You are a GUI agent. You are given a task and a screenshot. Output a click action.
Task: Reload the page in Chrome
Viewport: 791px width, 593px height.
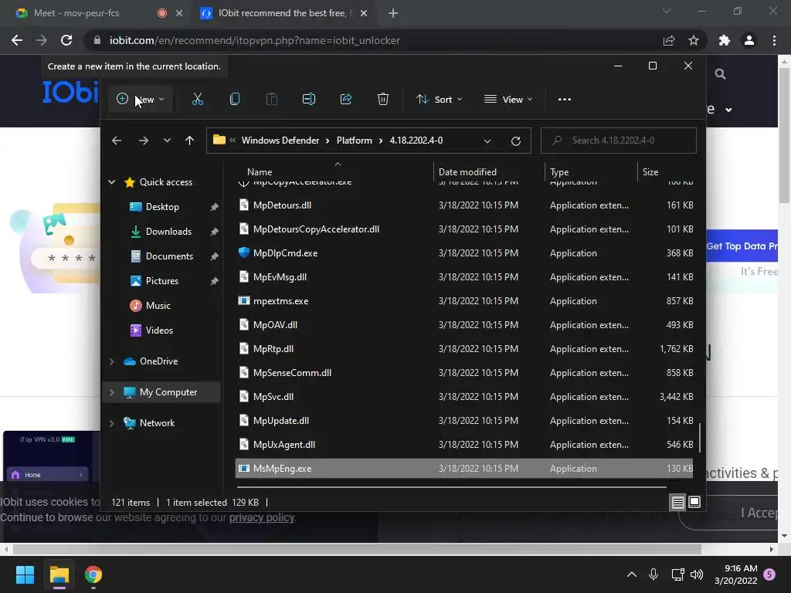coord(66,40)
